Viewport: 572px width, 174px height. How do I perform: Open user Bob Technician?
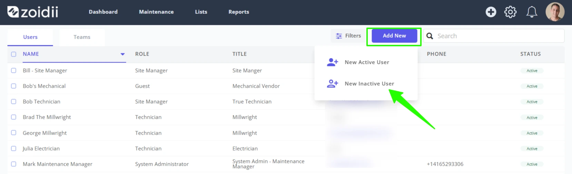tap(41, 101)
